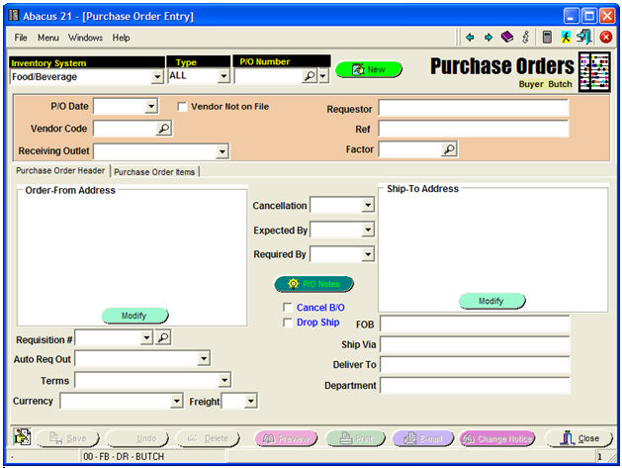This screenshot has width=622, height=468.
Task: Click the calculator icon in toolbar
Action: click(x=547, y=38)
